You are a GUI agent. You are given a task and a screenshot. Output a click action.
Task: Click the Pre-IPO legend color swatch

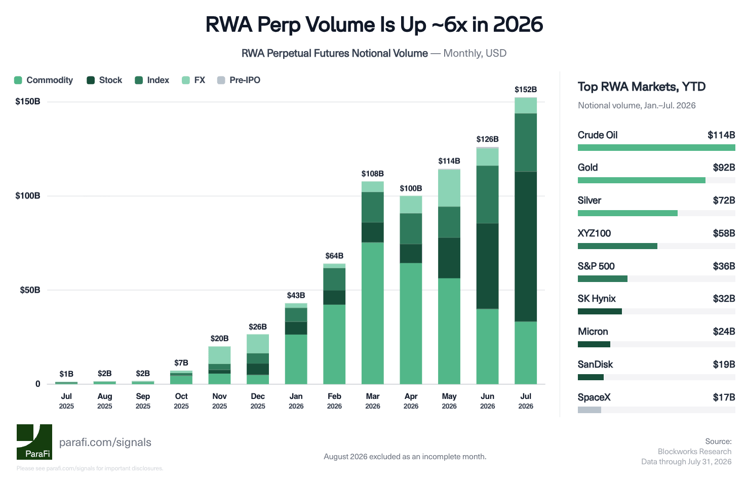click(221, 80)
